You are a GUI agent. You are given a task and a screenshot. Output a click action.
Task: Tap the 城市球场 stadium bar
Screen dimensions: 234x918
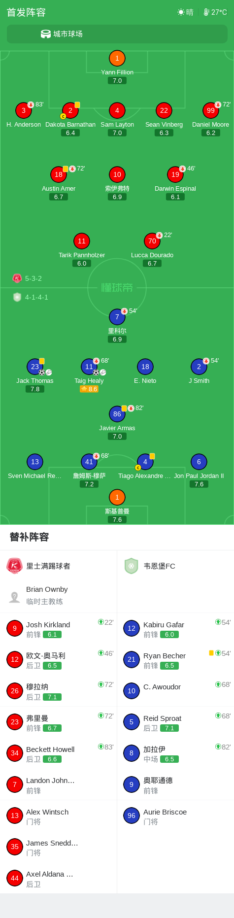(117, 34)
